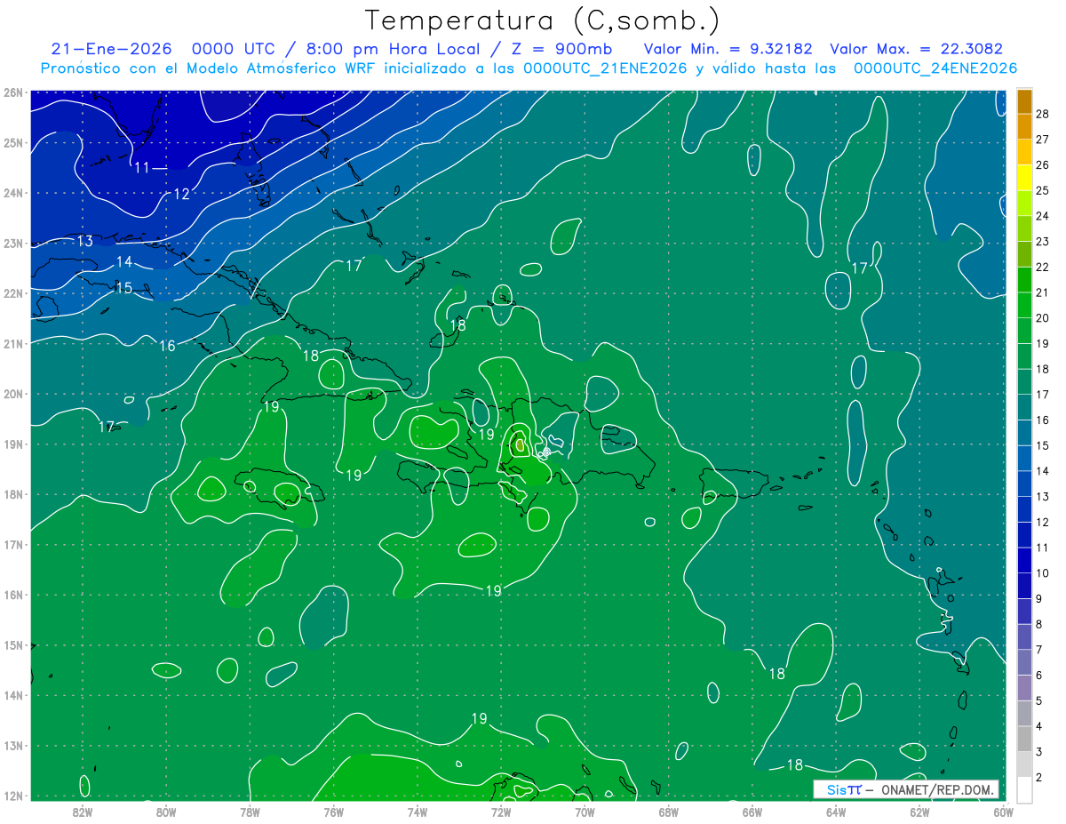Viewport: 1066px width, 824px height.
Task: Click the "SisTT – ONAMET/REP.DOM." logo box
Action: pos(906,789)
